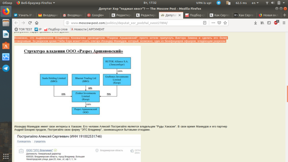Show the sidebars panel
The height and width of the screenshot is (162, 288).
coord(269,23)
